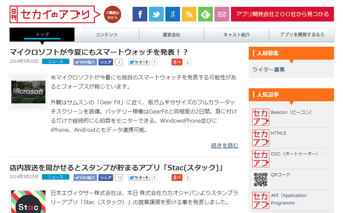
Task: Open the コンテンツ tab
Action: [107, 34]
